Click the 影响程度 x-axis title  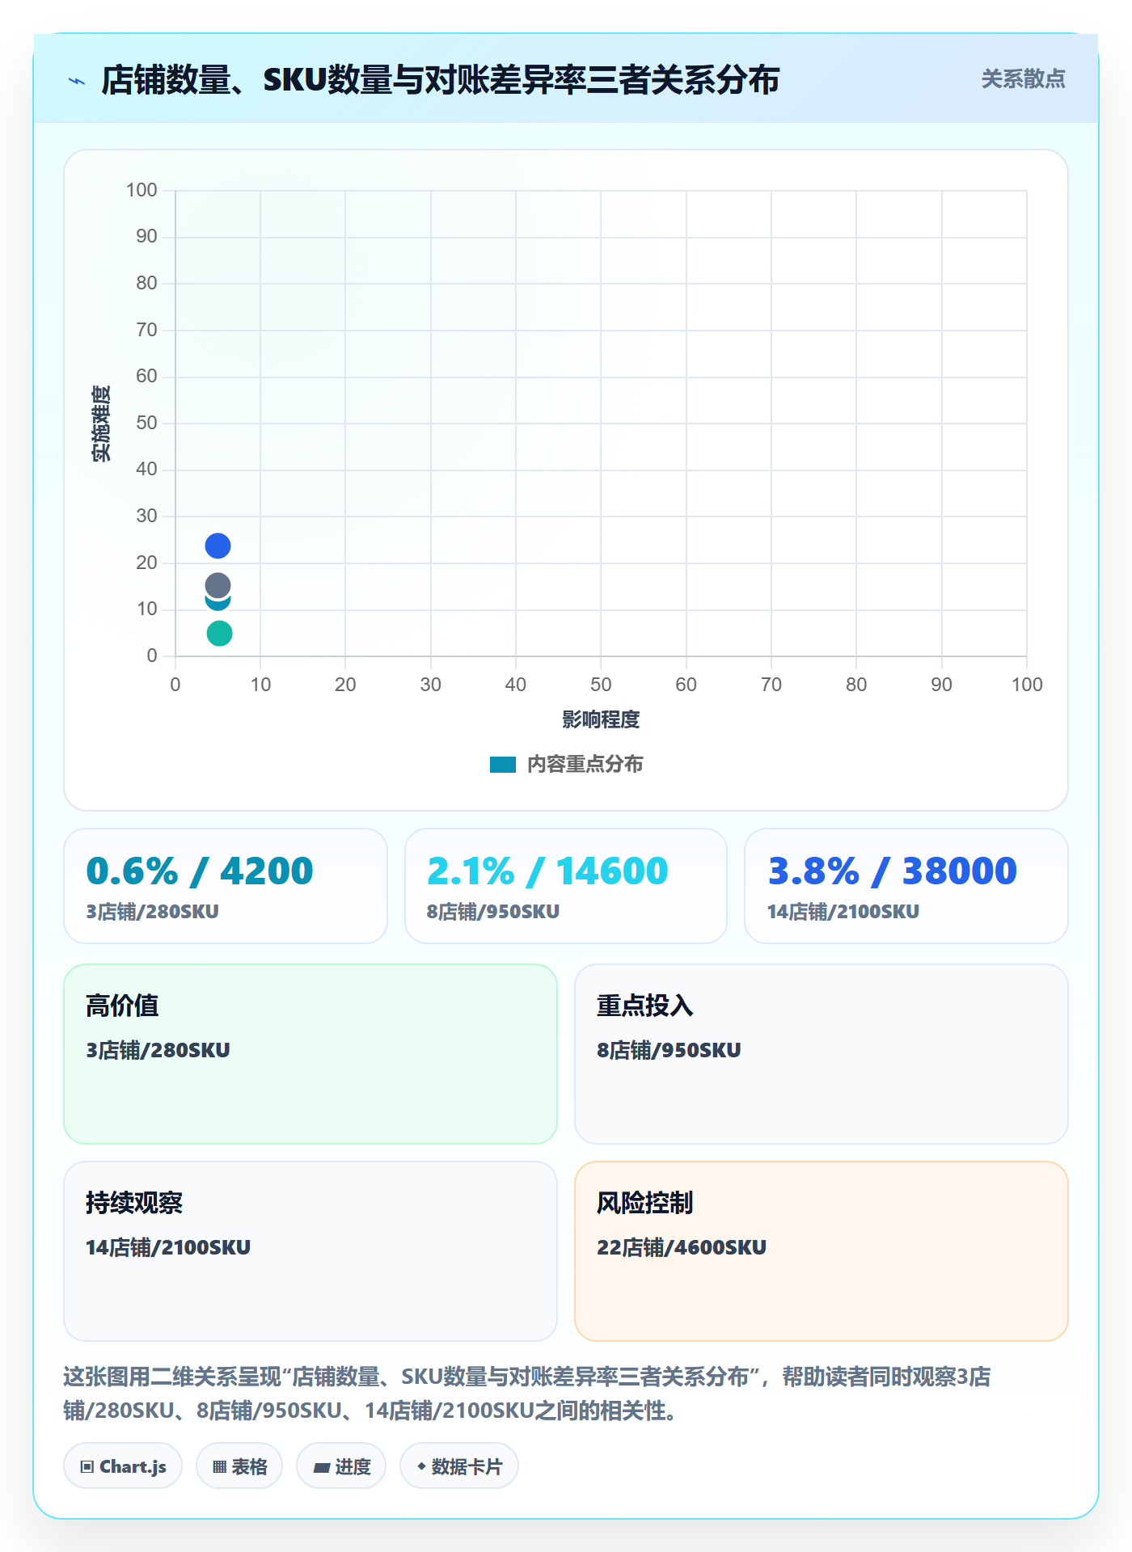coord(601,719)
